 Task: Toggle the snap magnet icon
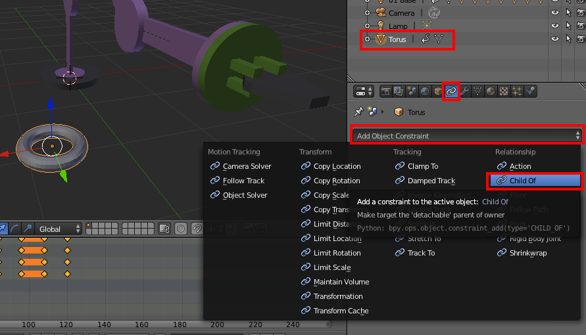(197, 229)
